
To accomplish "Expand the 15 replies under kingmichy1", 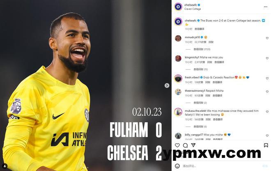I will (200, 70).
